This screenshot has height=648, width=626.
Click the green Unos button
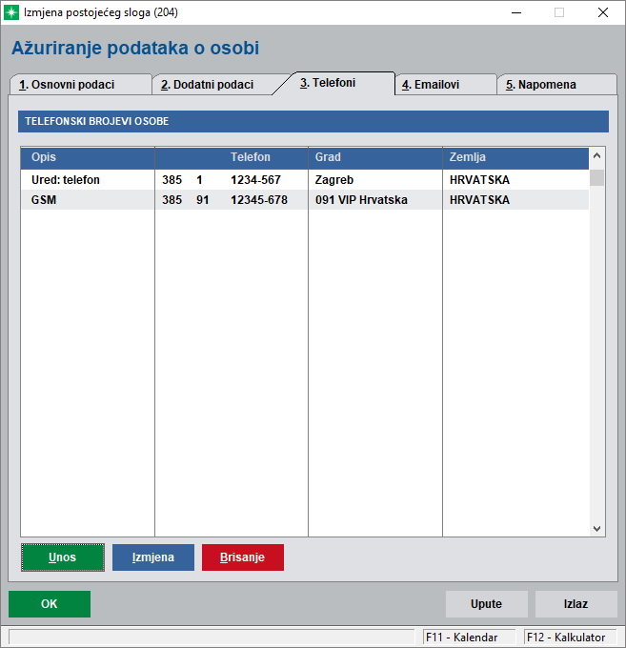coord(62,557)
